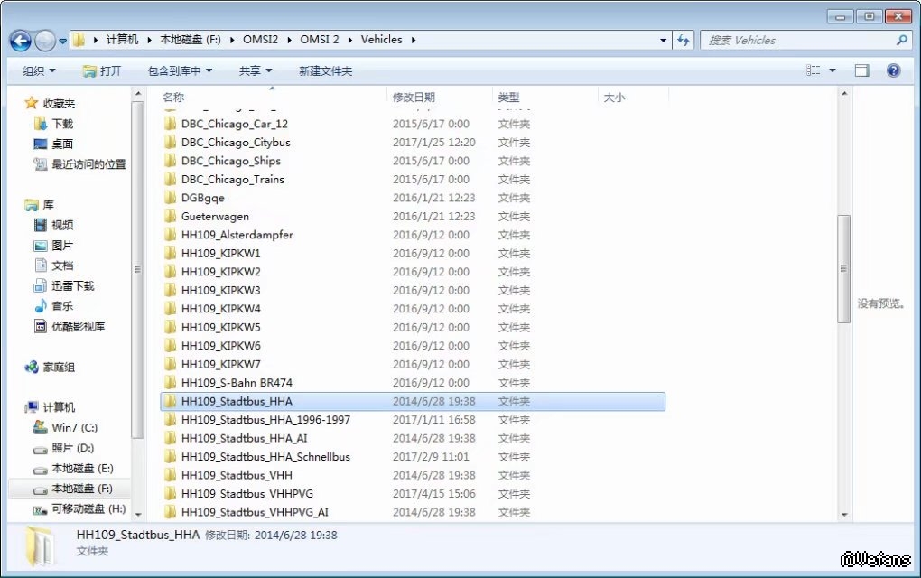This screenshot has height=578, width=921.
Task: Open 文档 library
Action: 62,266
